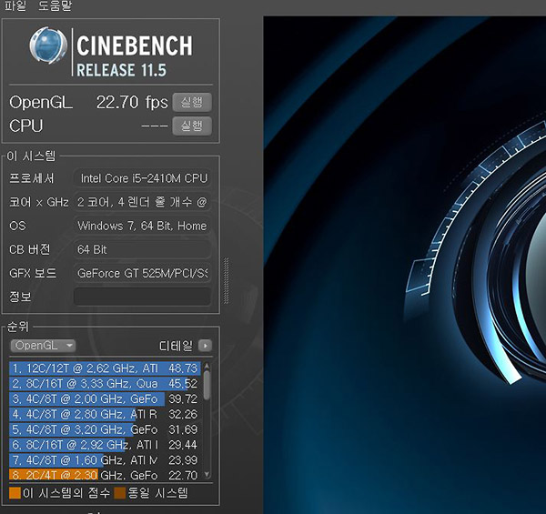Click the OpenGL score 22.70 fps
The image size is (546, 514).
pos(132,102)
